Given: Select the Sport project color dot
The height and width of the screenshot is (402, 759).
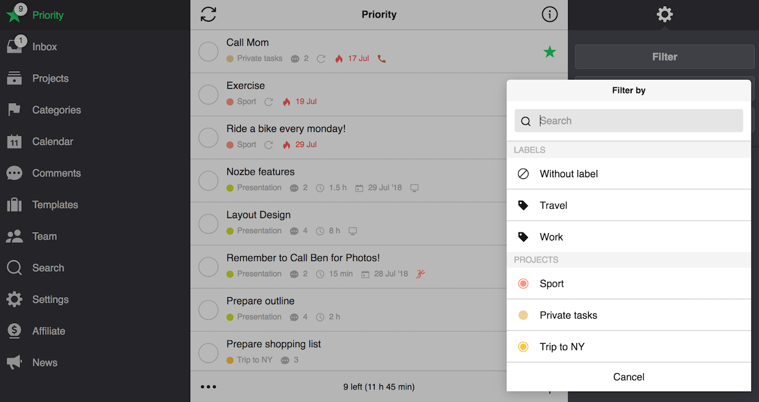Looking at the screenshot, I should pyautogui.click(x=523, y=284).
